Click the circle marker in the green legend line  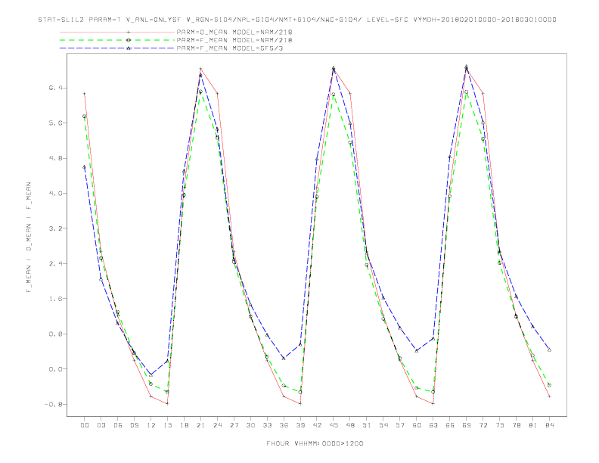129,40
